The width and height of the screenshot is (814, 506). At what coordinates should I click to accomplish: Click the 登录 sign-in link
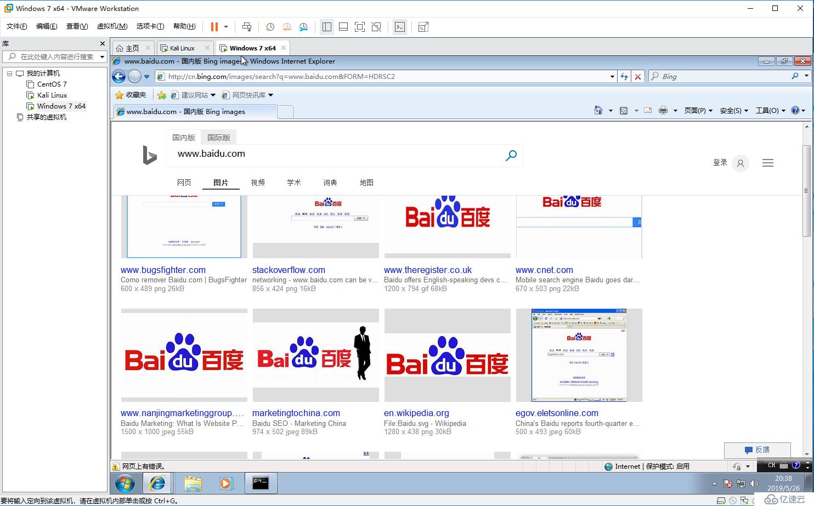coord(720,162)
